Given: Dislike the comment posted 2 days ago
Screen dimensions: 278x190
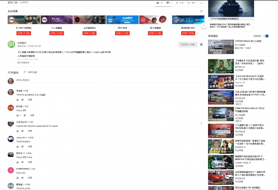Looking at the screenshot, I should coord(25,115).
